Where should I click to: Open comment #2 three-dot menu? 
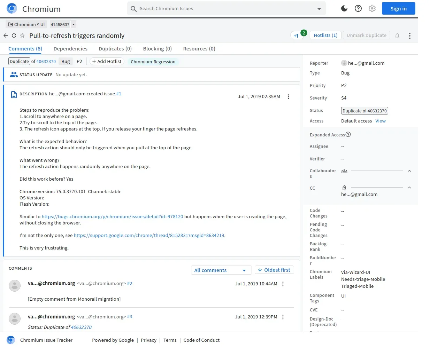283,284
